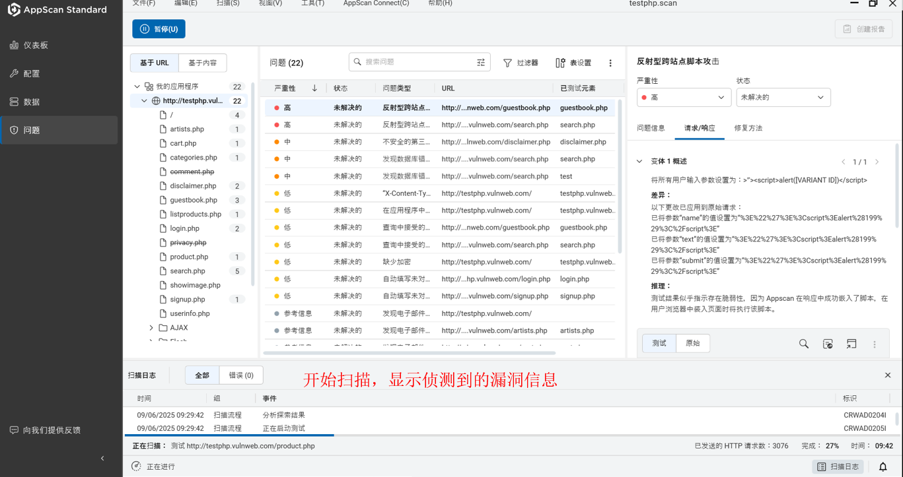This screenshot has width=903, height=477.
Task: Click the scan progress bar
Action: pos(513,435)
